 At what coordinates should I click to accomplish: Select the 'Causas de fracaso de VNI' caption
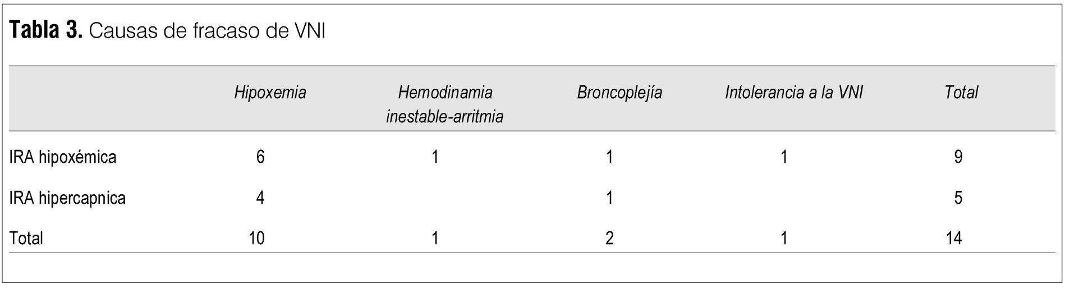coord(206,31)
